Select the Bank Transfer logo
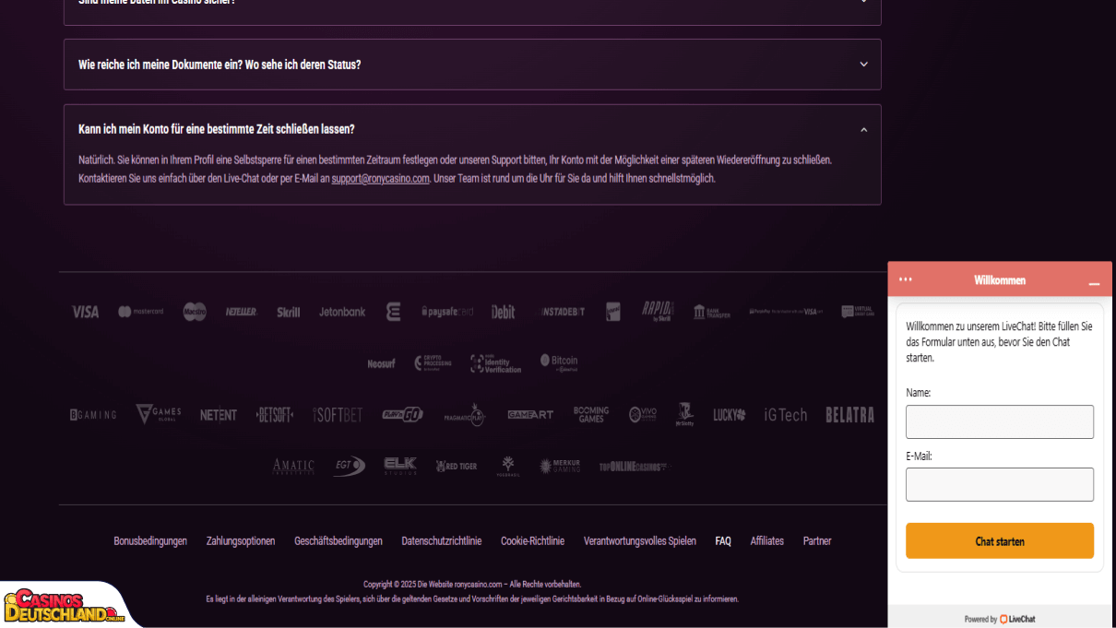The image size is (1116, 628). tap(712, 312)
